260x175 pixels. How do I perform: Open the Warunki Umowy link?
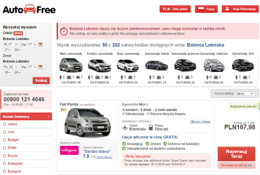pos(200,122)
